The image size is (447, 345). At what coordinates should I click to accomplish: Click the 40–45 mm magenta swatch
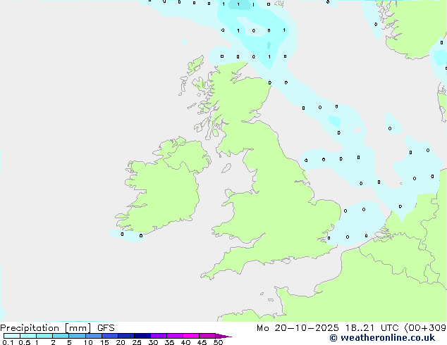191,336
